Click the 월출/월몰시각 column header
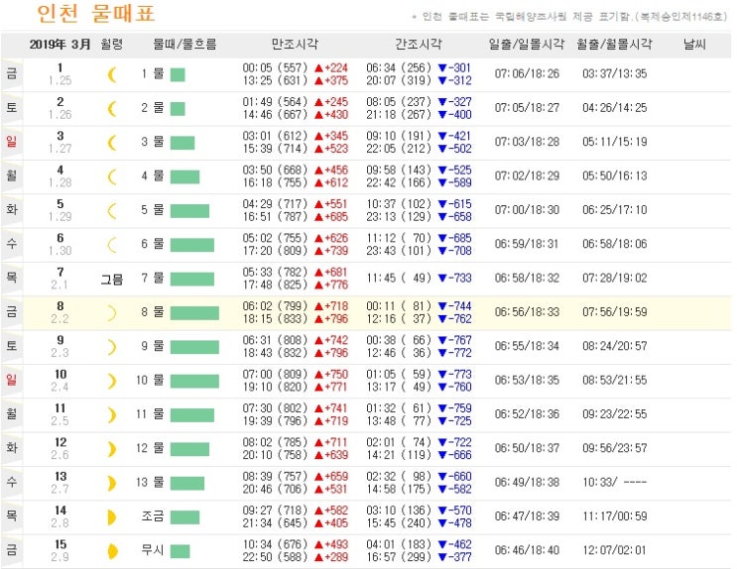737x569 pixels. pyautogui.click(x=614, y=45)
